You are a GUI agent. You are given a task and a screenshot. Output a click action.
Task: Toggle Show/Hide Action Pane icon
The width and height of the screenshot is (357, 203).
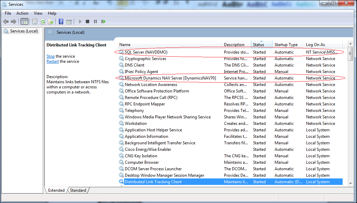click(x=69, y=21)
